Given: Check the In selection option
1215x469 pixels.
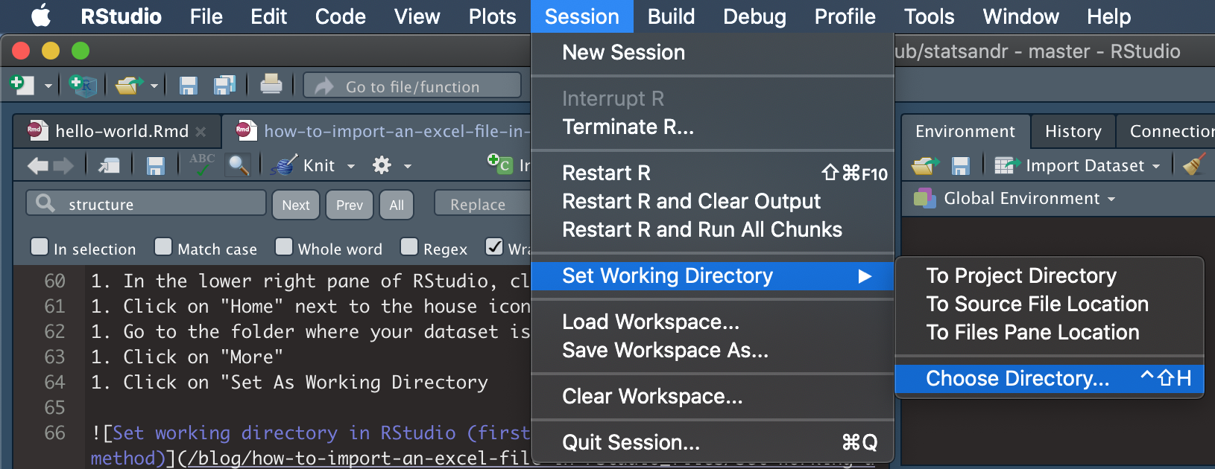Looking at the screenshot, I should click(x=39, y=247).
